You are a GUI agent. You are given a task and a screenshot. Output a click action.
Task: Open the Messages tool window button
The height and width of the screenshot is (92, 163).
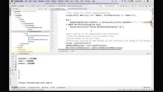tap(61, 88)
